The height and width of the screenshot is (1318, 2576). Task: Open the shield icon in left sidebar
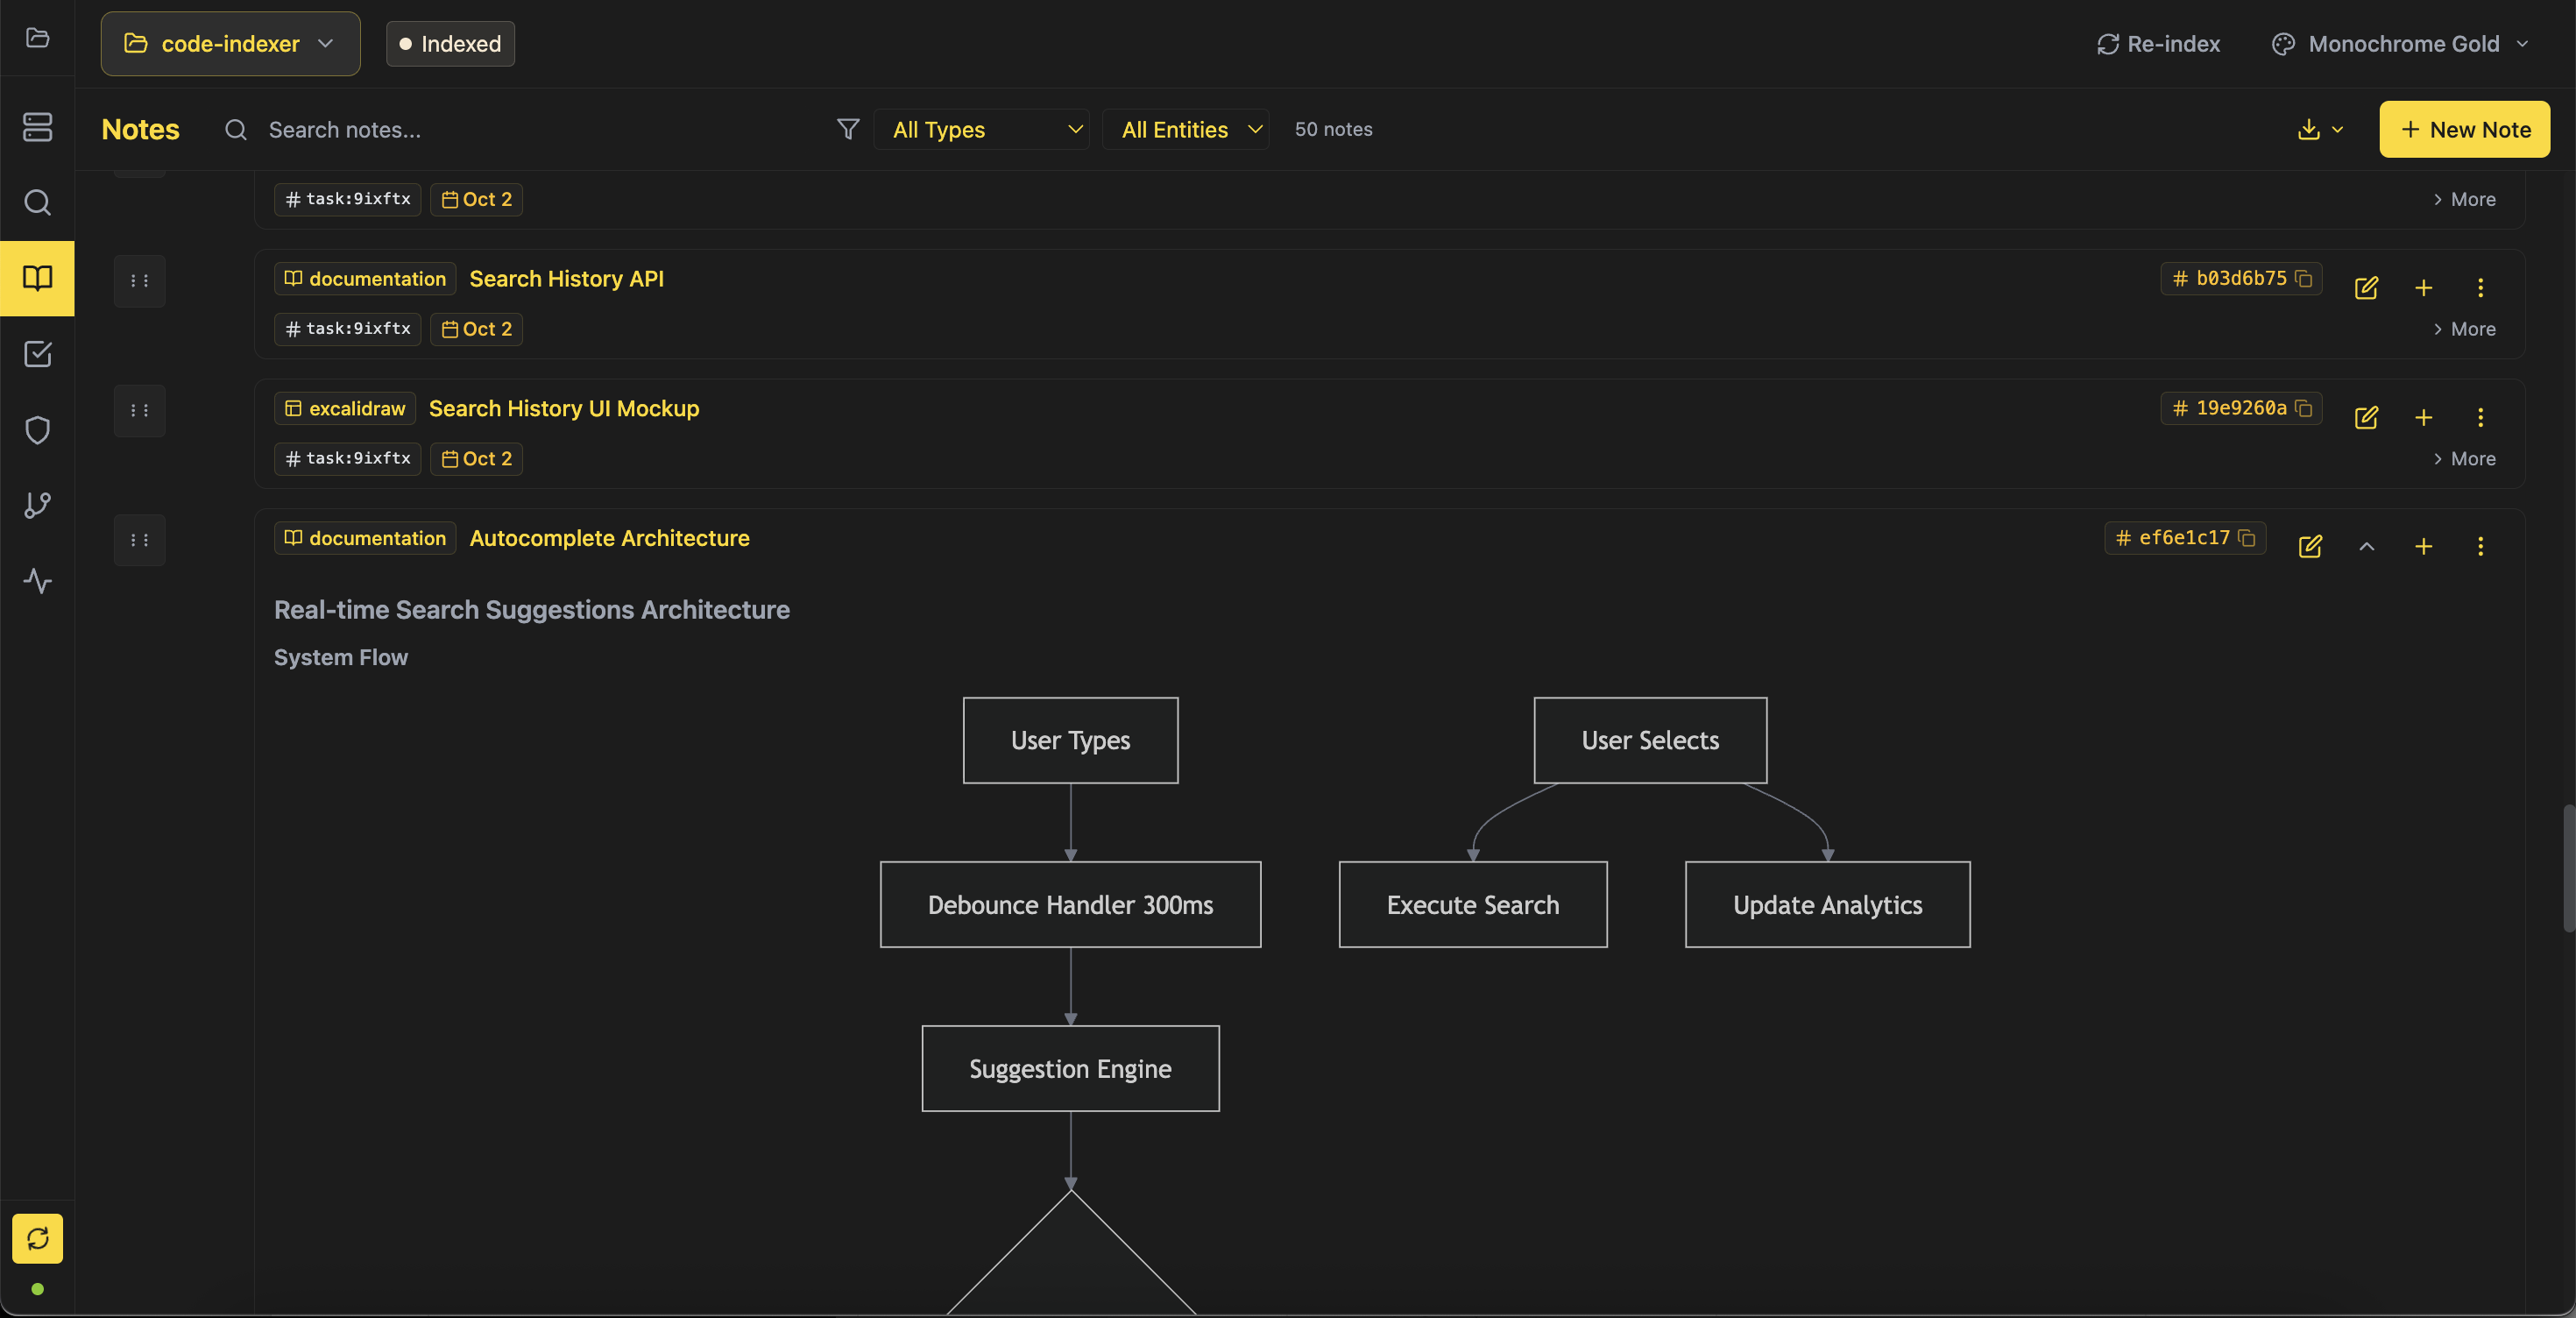click(x=37, y=430)
